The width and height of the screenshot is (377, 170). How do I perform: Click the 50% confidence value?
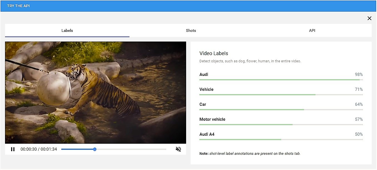(359, 134)
